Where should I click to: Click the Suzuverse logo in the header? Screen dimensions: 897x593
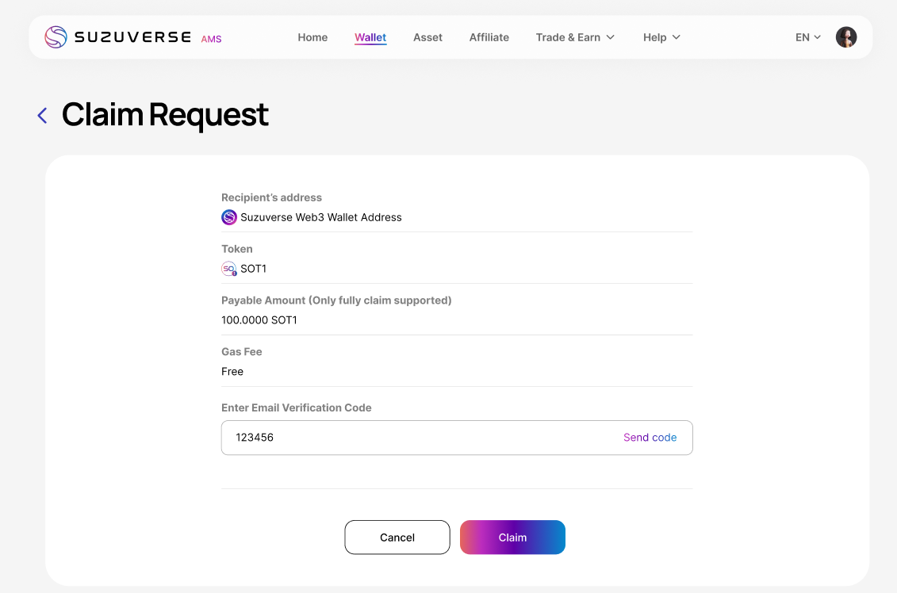(x=117, y=37)
